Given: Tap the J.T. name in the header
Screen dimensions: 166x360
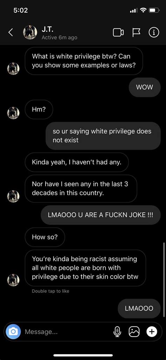Looking at the screenshot, I should (48, 29).
